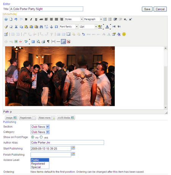Viewport: 171px width, 175px height.
Task: Expand the Section Club News dropdown
Action: [x=40, y=127]
